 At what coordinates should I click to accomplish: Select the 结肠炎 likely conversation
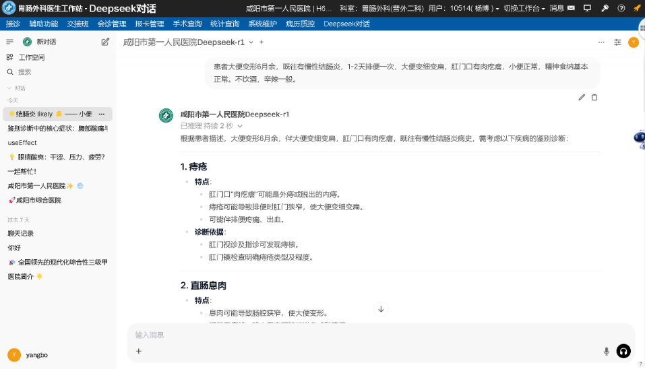tap(57, 114)
